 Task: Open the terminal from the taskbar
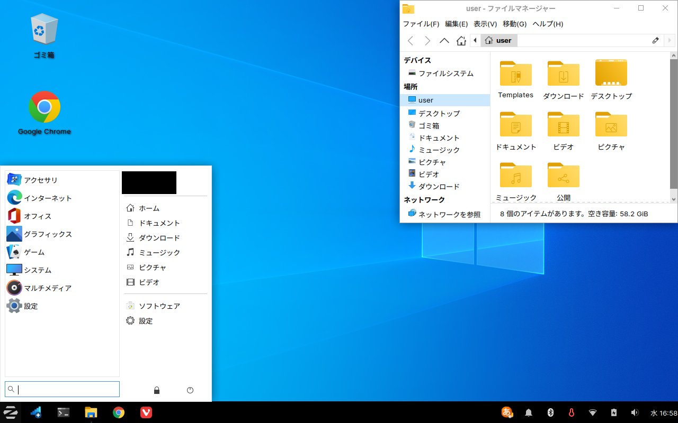[x=64, y=412]
